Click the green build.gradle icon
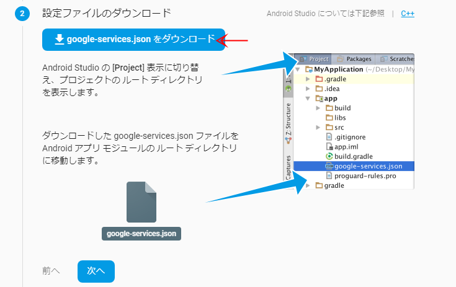The width and height of the screenshot is (456, 287). click(x=329, y=156)
